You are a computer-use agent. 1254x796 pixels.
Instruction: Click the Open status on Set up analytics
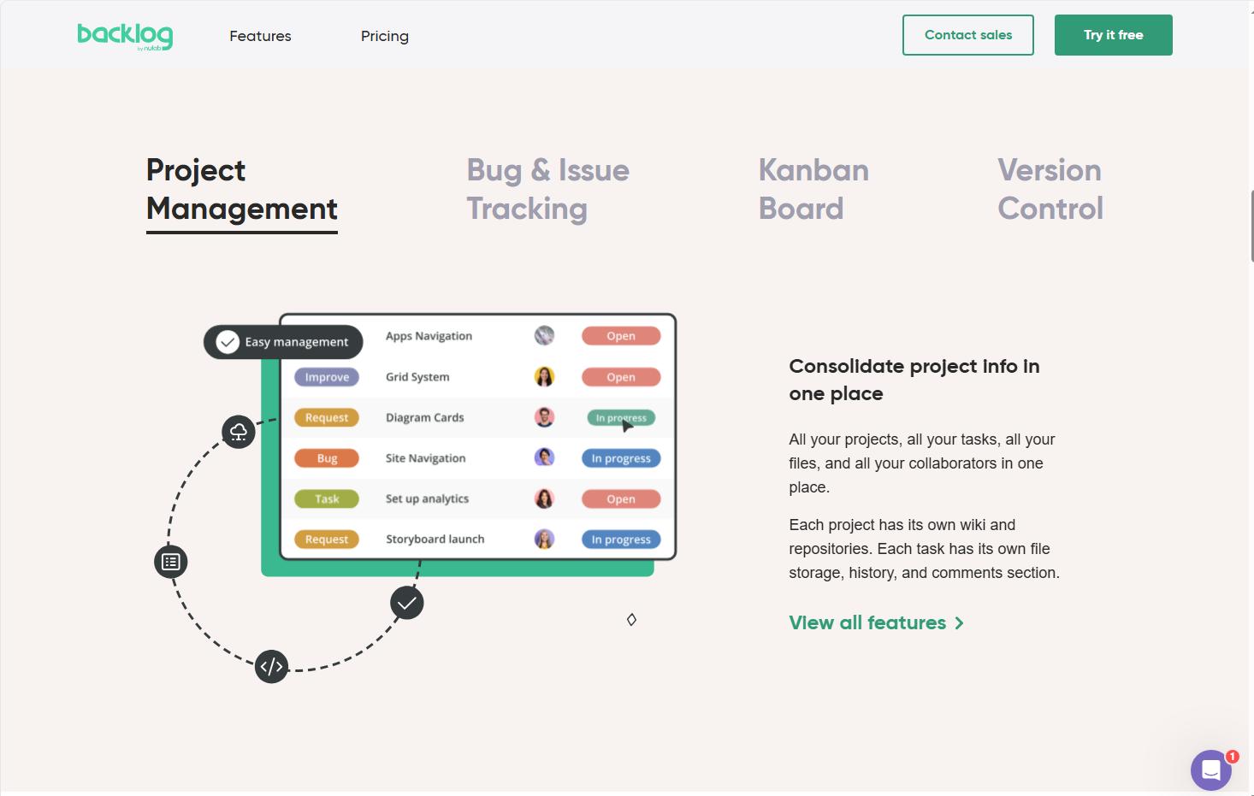pyautogui.click(x=621, y=498)
